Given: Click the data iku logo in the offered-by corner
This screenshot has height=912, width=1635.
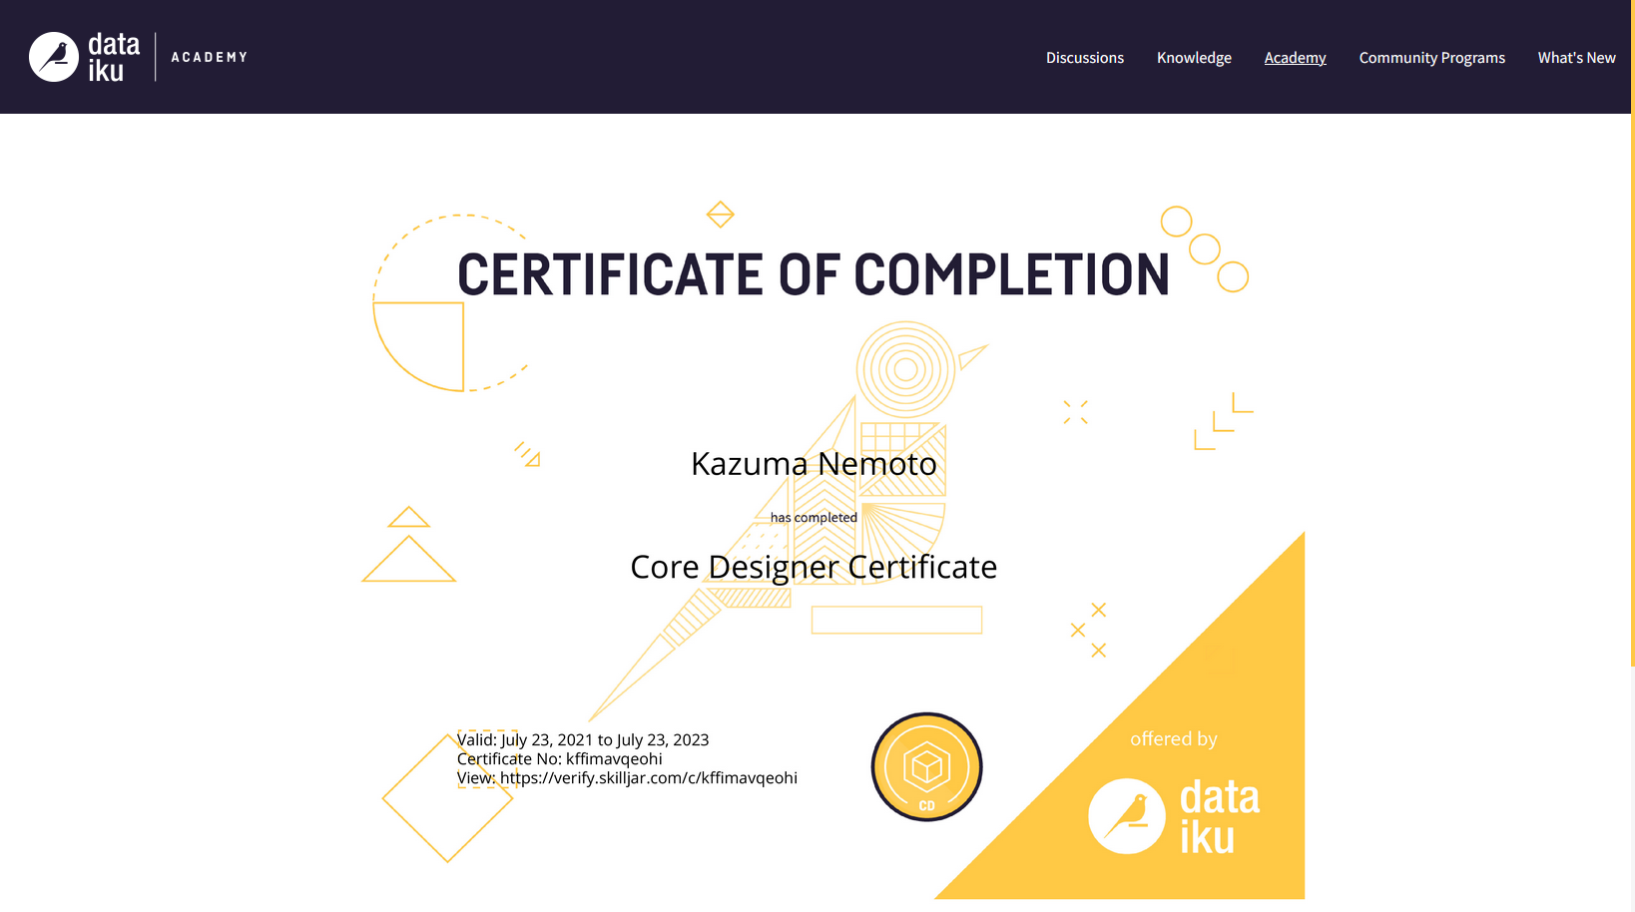Looking at the screenshot, I should click(x=1174, y=815).
